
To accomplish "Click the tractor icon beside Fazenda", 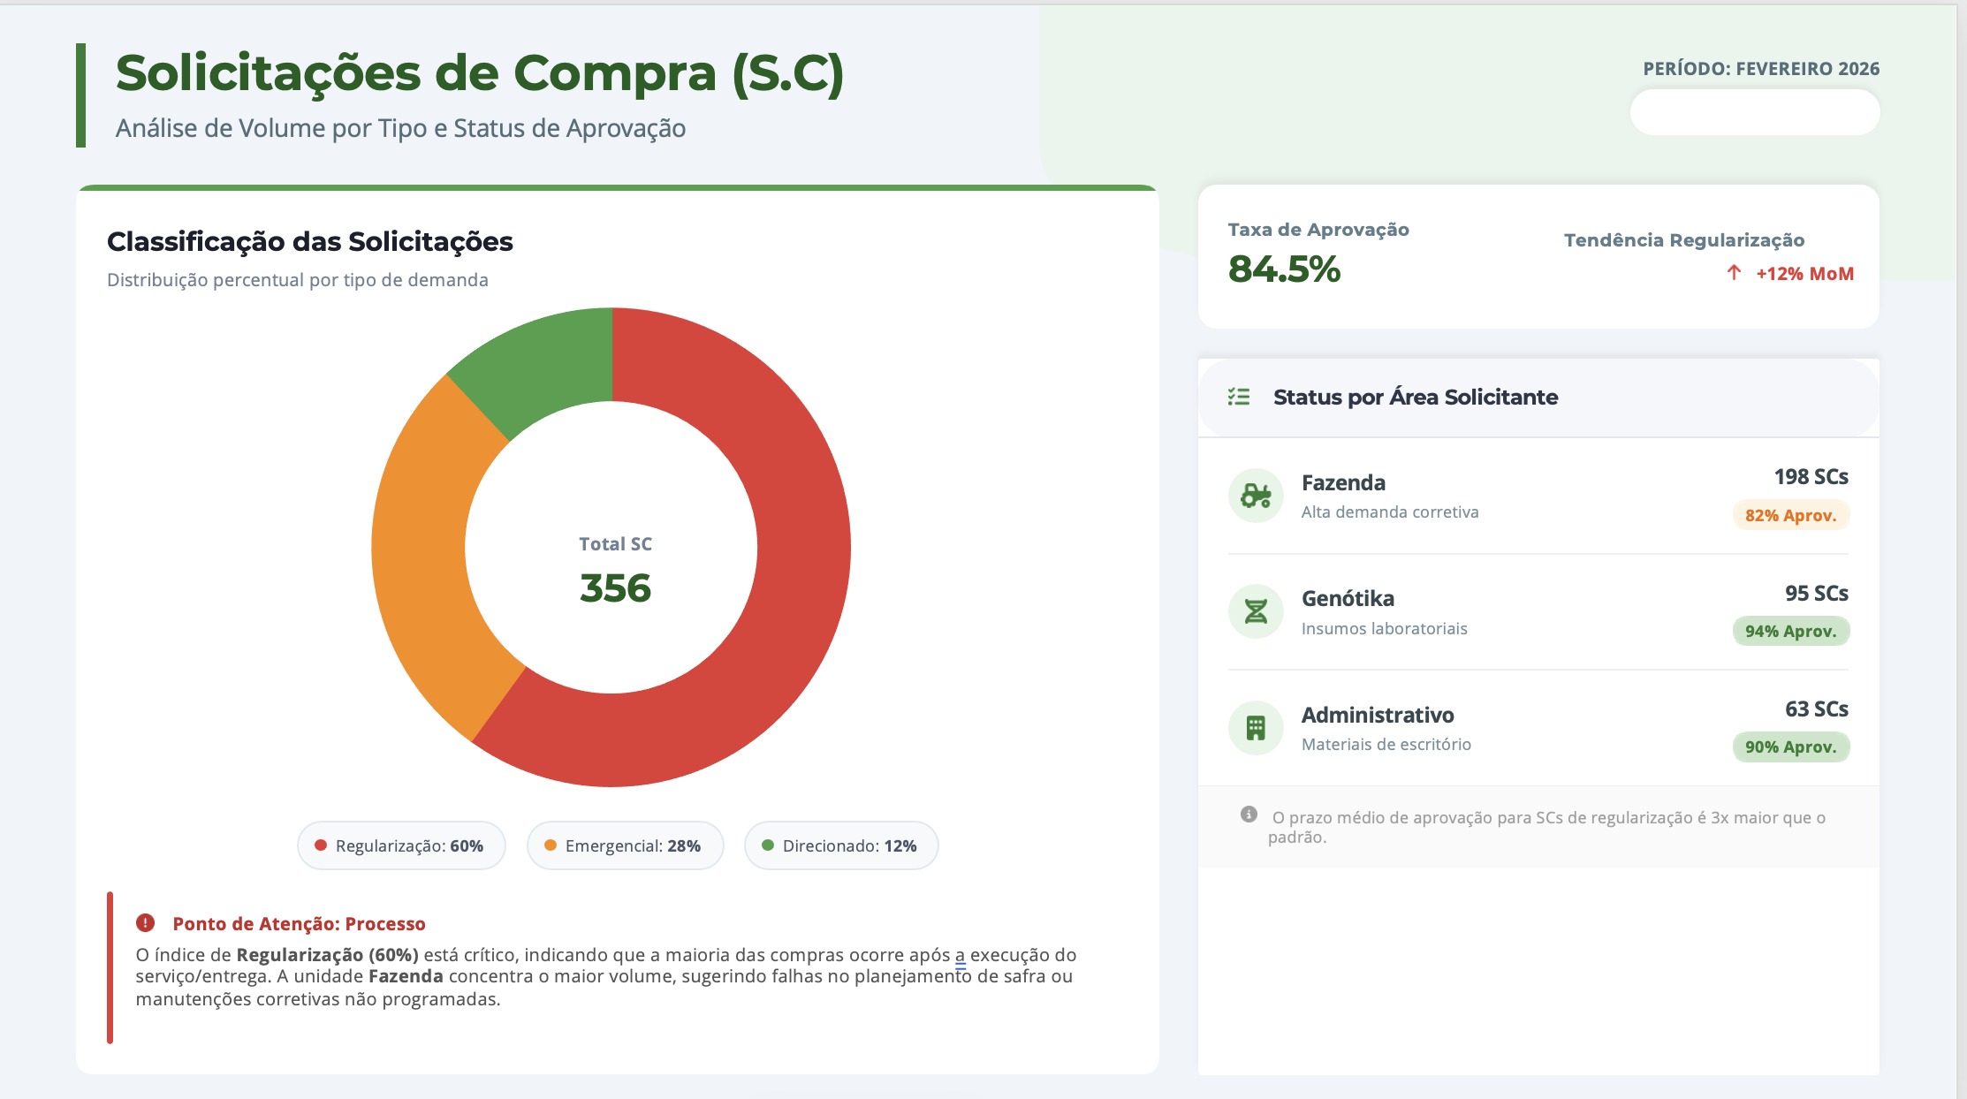I will (1256, 496).
